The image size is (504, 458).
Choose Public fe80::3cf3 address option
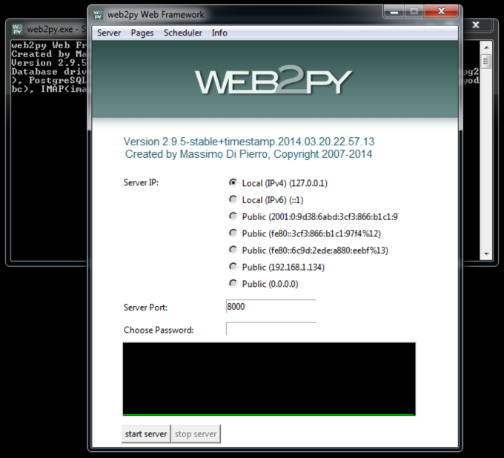click(x=233, y=233)
